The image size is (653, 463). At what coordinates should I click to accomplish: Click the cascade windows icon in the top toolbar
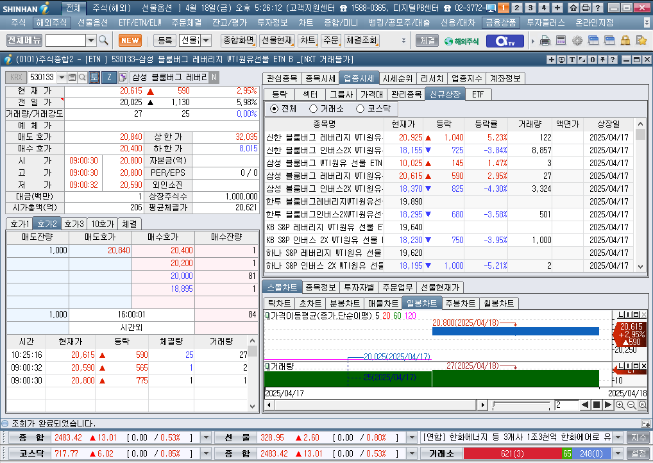[x=593, y=40]
